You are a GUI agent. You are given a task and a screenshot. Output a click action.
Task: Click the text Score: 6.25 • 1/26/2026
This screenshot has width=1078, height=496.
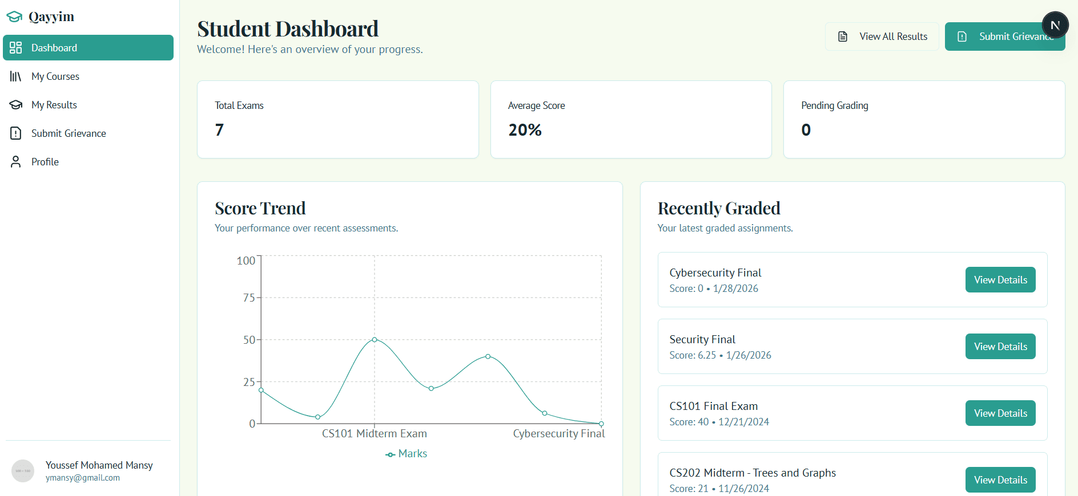721,355
